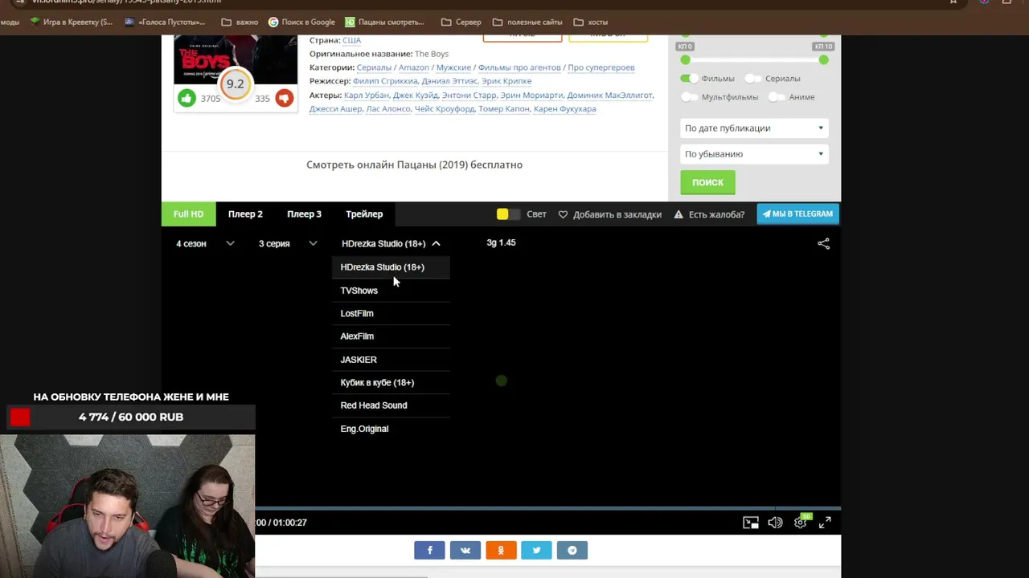Select LostFilm voiceover
The image size is (1029, 578).
[x=391, y=314]
